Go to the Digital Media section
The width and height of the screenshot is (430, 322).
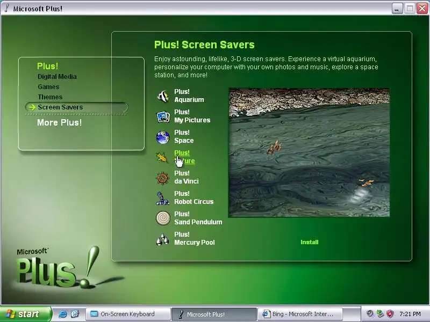point(57,77)
